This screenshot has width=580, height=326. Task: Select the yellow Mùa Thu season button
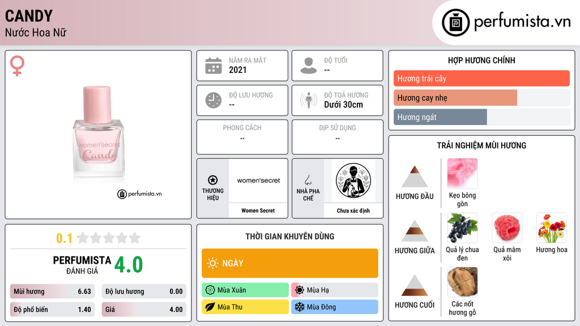point(245,307)
